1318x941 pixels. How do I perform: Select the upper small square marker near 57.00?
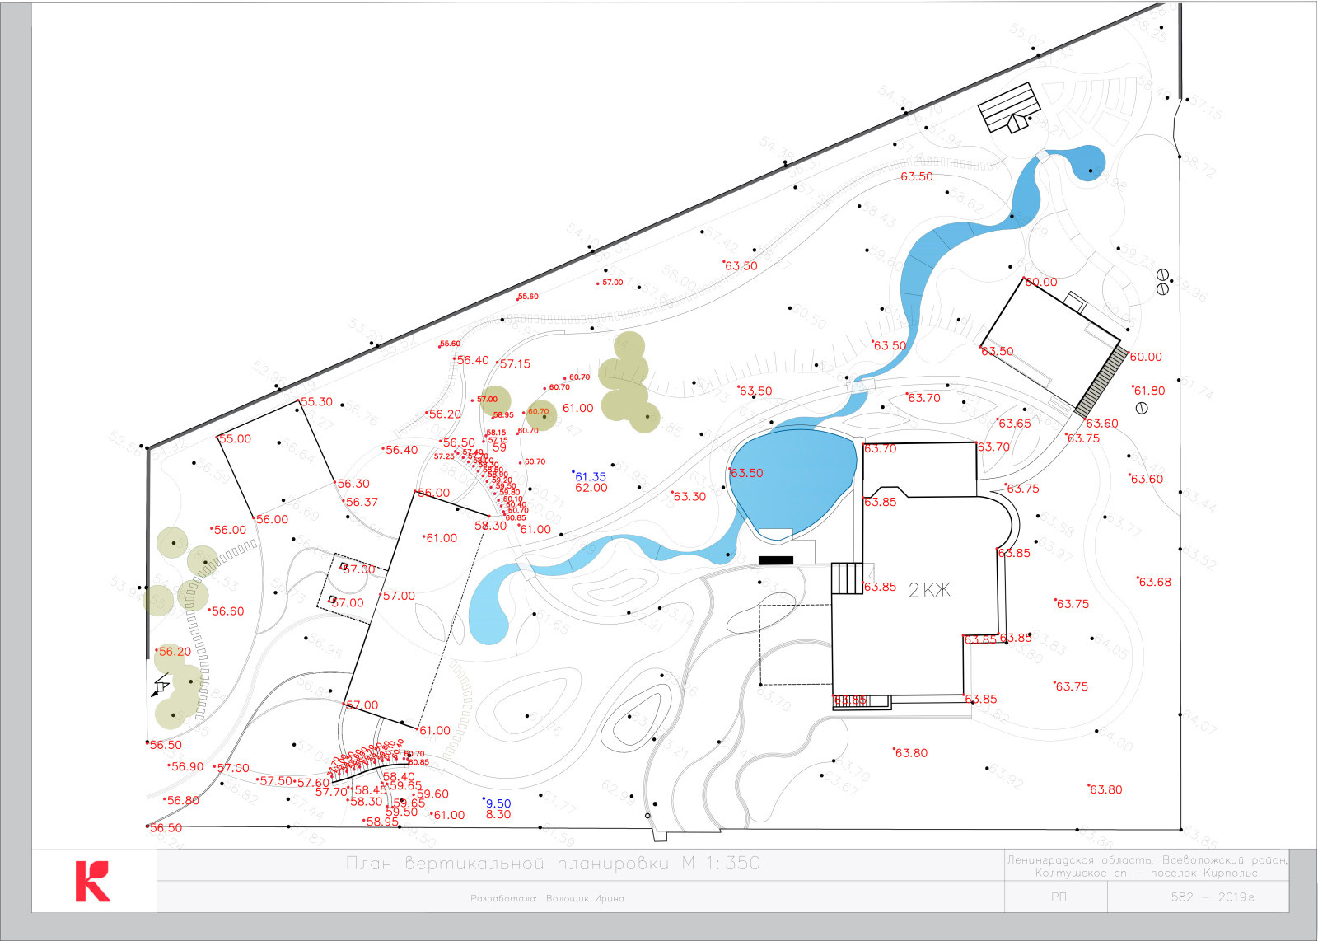344,566
